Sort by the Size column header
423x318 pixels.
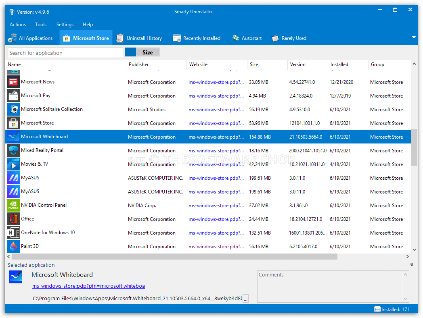click(267, 64)
